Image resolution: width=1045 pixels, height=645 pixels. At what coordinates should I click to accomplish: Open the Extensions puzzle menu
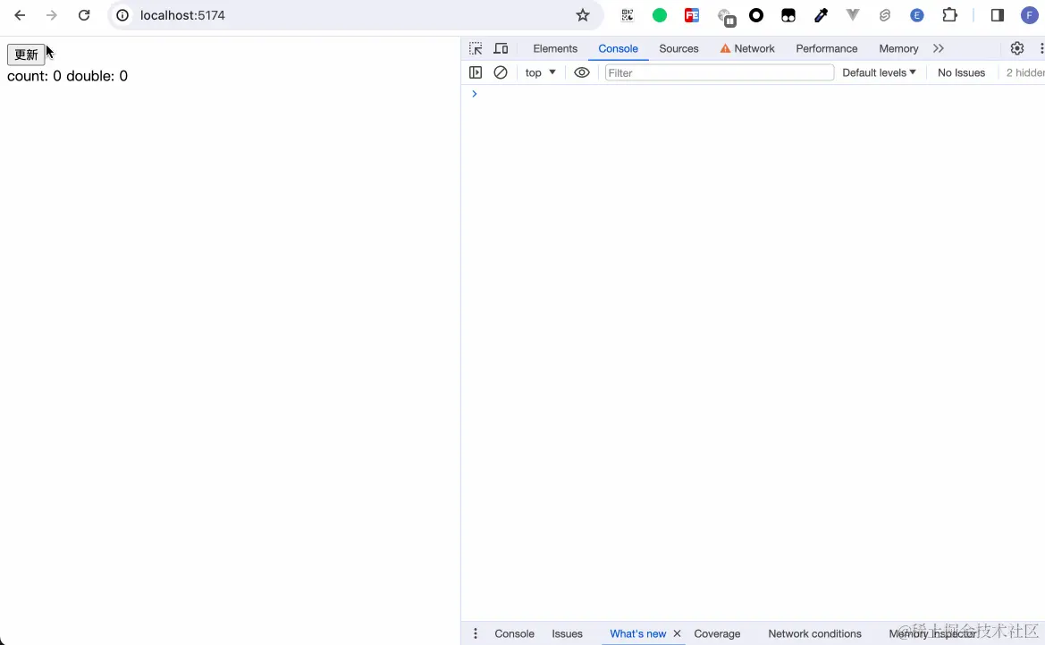[x=949, y=15]
